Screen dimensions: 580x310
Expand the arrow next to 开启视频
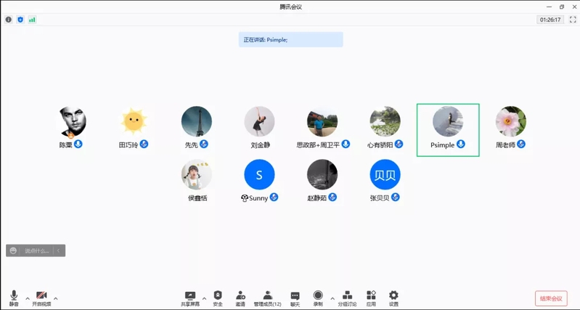point(56,298)
